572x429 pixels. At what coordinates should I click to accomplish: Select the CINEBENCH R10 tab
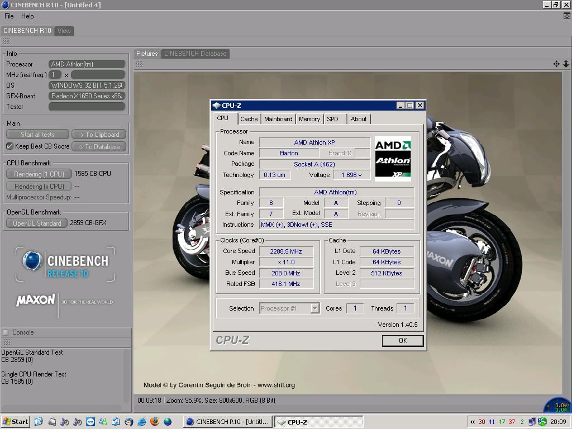[x=27, y=31]
